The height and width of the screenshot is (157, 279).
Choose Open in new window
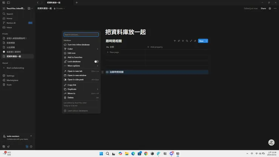tap(81, 75)
